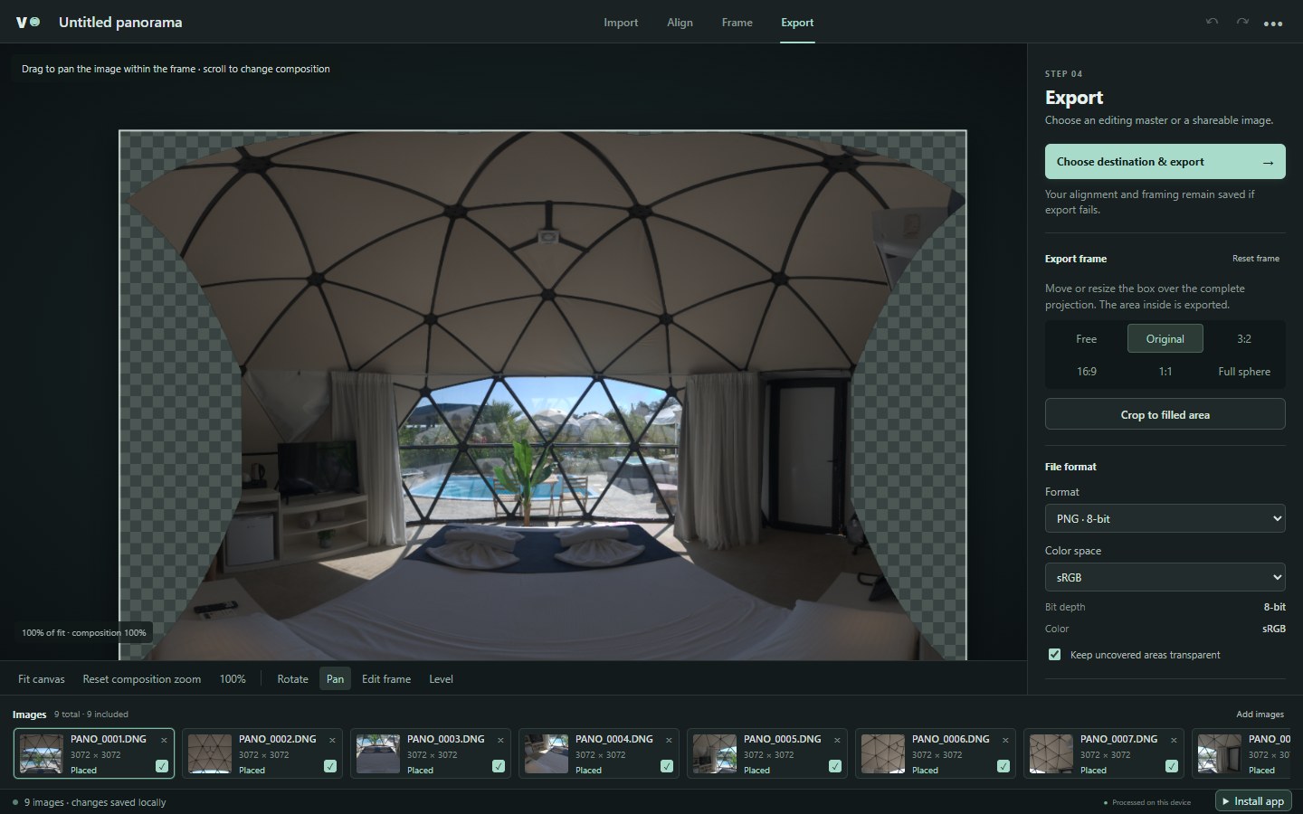
Task: Select the 1:1 aspect ratio option
Action: click(x=1165, y=372)
